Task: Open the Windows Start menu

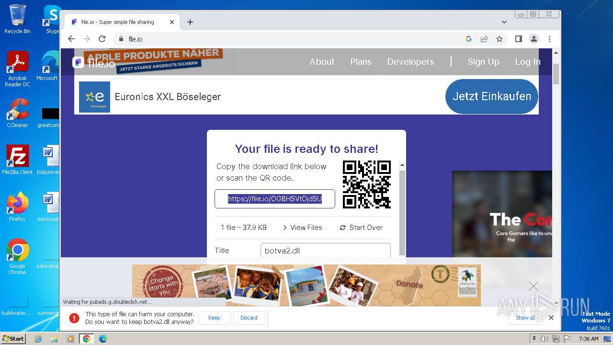Action: tap(13, 339)
